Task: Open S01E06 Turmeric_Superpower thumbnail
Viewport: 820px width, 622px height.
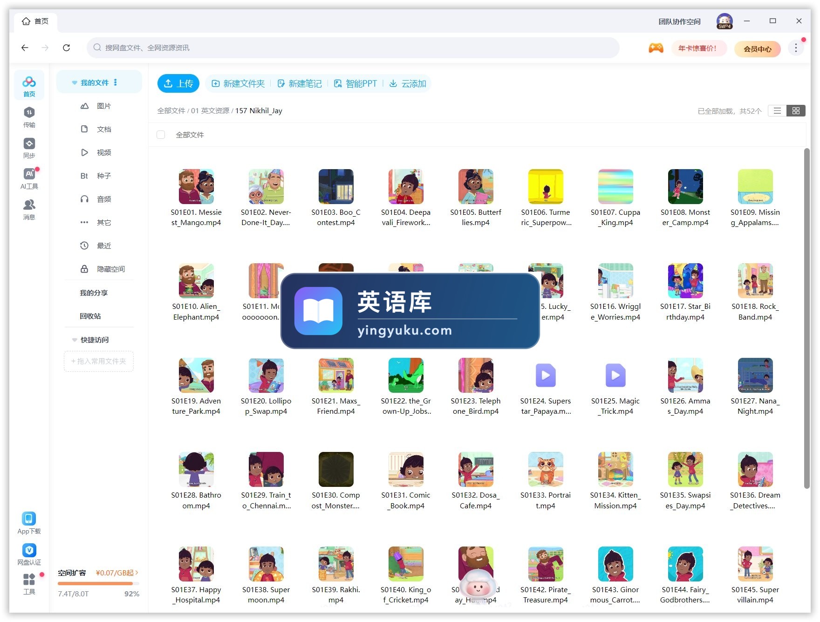Action: (x=546, y=186)
